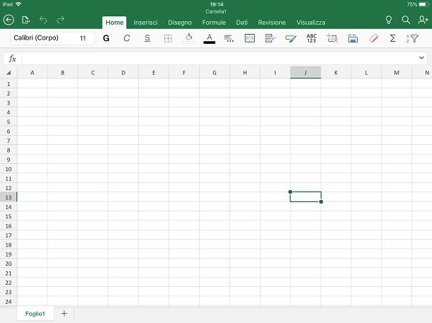Open insert and delete cells tool
Image resolution: width=432 pixels, height=323 pixels.
[332, 38]
